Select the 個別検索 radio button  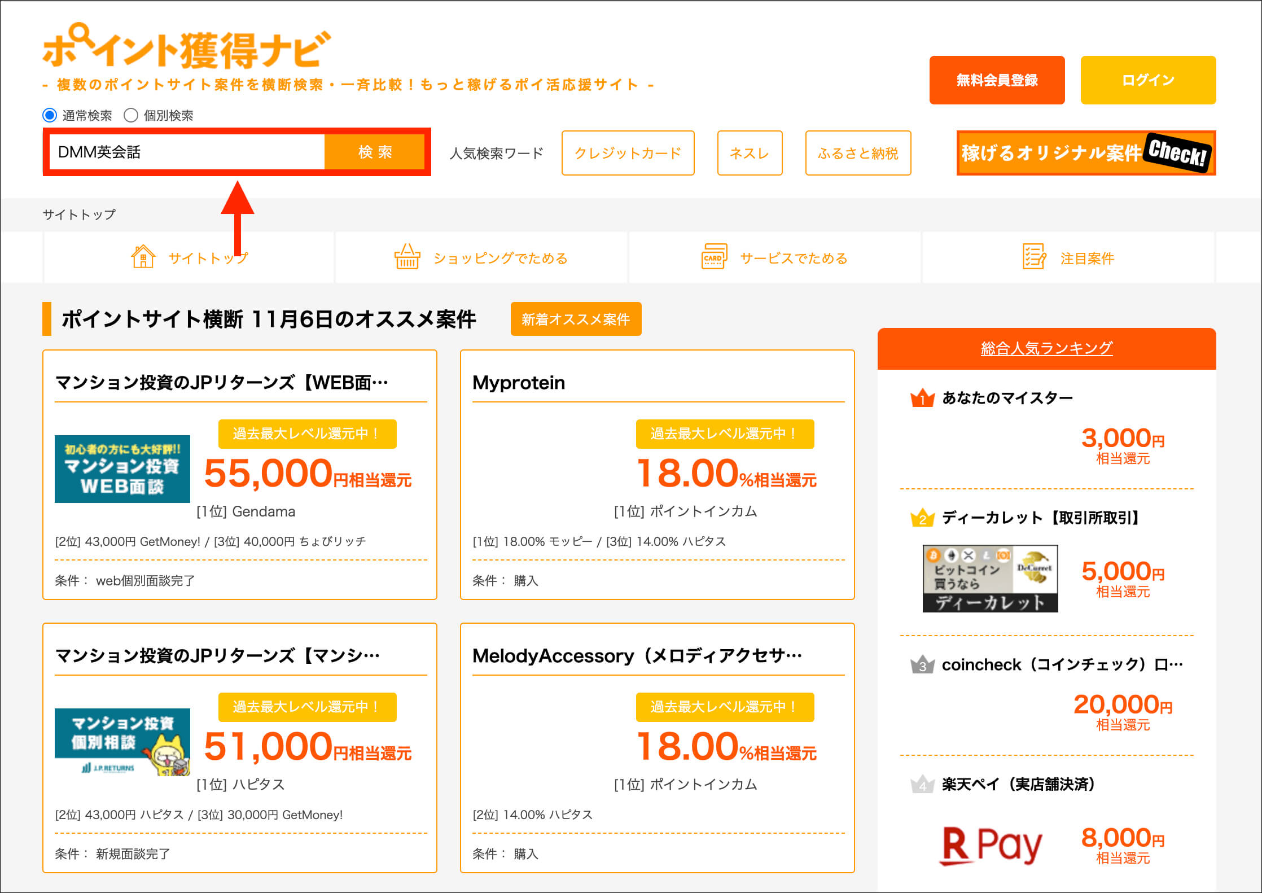pos(131,115)
